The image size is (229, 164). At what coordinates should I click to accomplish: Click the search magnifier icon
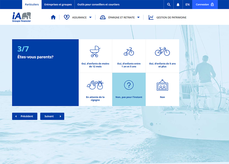pyautogui.click(x=169, y=5)
